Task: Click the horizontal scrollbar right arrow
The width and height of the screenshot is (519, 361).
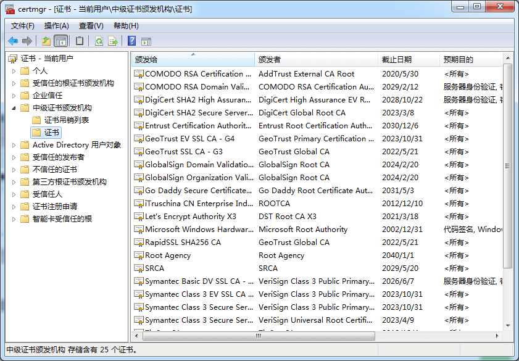Action: pos(497,336)
